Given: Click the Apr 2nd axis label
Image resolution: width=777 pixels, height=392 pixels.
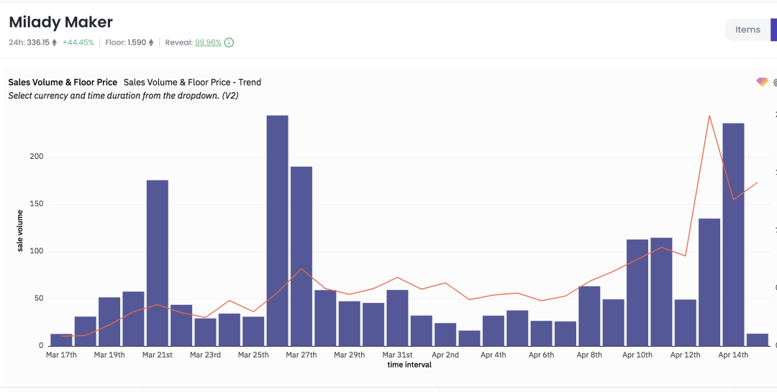Looking at the screenshot, I should [x=445, y=355].
